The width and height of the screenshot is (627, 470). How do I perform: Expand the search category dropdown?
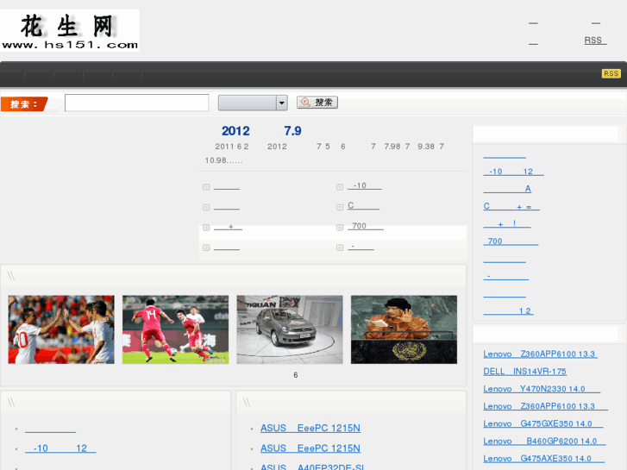coord(253,103)
